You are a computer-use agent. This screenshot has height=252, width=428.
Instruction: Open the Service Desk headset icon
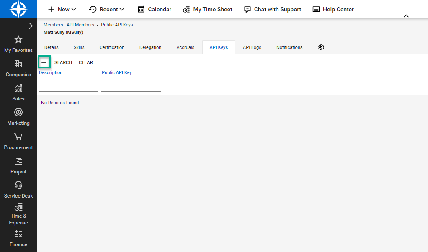point(18,185)
